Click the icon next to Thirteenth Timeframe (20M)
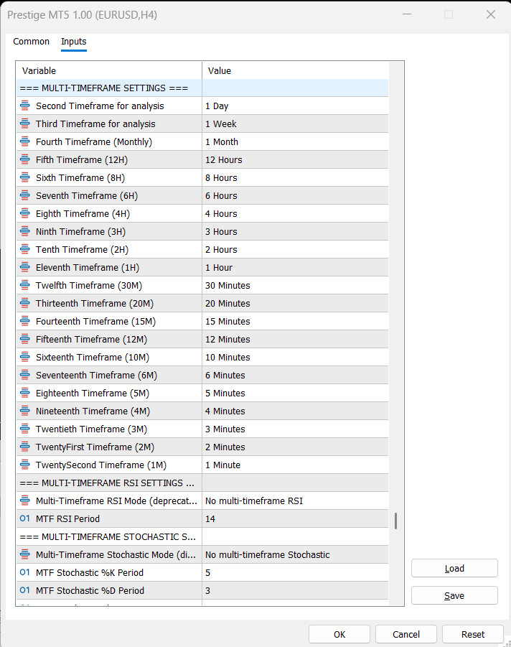 coord(24,303)
